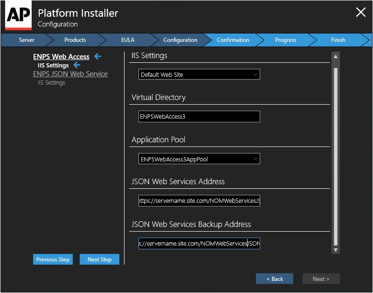Screen dimensions: 373x293
Task: Click the scrollbar up arrow
Action: point(336,56)
